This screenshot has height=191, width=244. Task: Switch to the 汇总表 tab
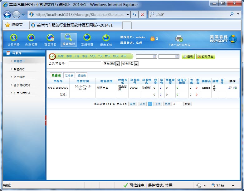(69, 75)
